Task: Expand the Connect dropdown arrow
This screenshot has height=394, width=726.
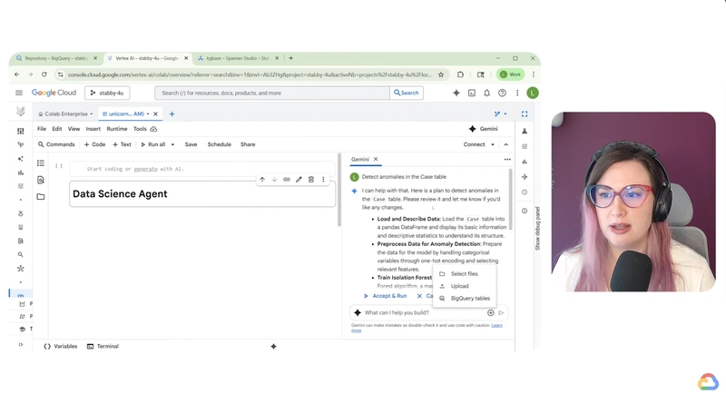Action: coord(493,144)
